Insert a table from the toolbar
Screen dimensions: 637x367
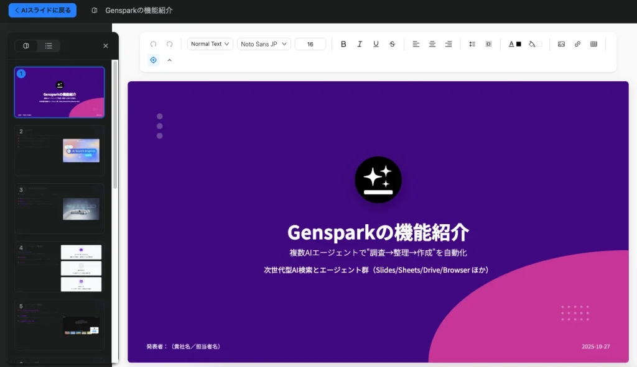click(x=593, y=43)
